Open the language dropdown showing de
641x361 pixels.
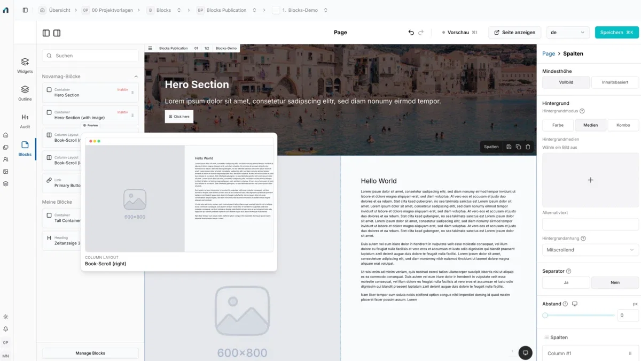click(x=568, y=33)
